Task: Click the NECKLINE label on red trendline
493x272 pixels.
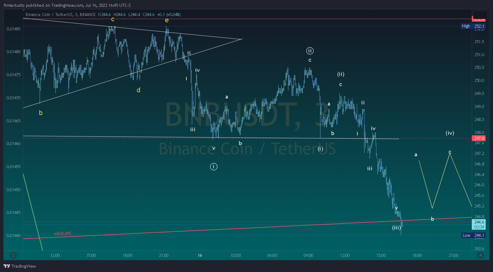Action: [x=62, y=233]
